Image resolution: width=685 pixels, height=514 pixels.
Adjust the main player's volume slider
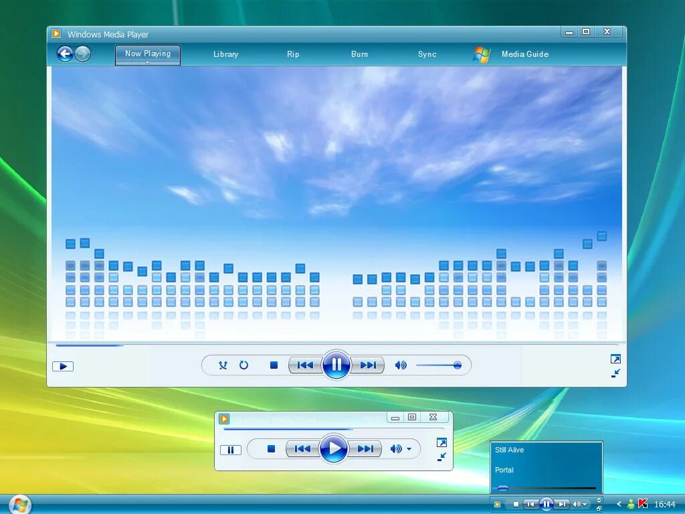pyautogui.click(x=439, y=365)
